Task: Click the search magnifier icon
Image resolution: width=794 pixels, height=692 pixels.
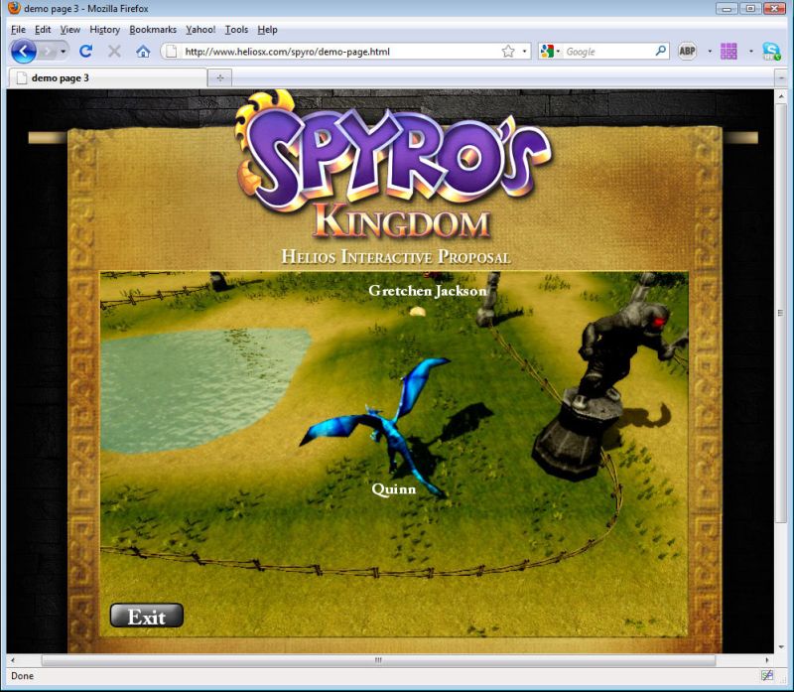Action: point(660,52)
